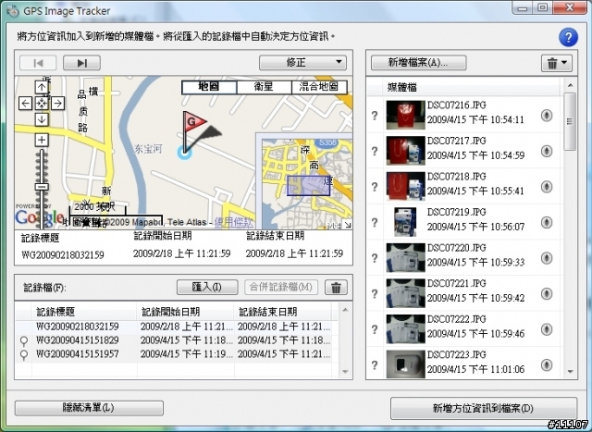Go to the previous record button
This screenshot has width=592, height=432.
click(x=38, y=63)
